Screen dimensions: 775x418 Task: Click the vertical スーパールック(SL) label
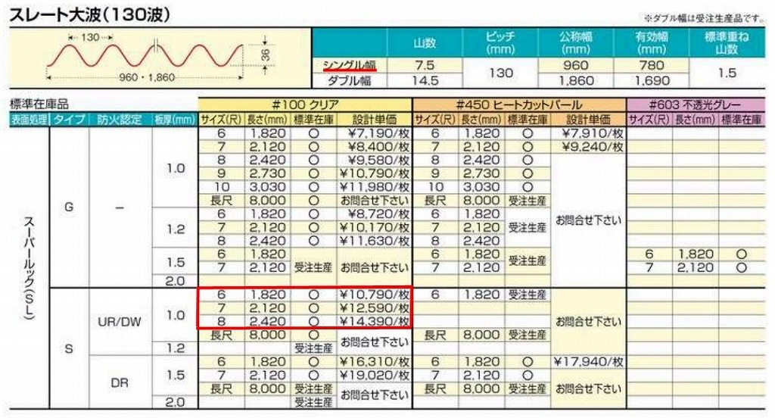point(28,267)
